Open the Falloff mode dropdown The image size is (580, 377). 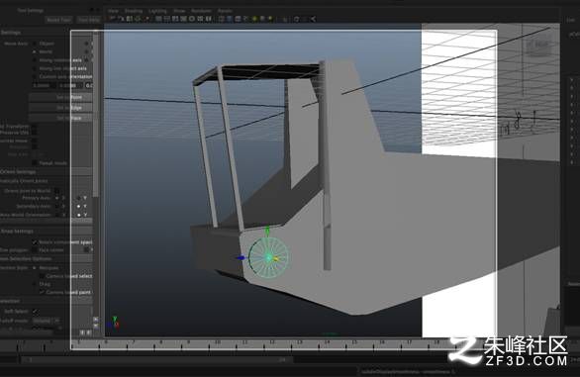coord(46,321)
